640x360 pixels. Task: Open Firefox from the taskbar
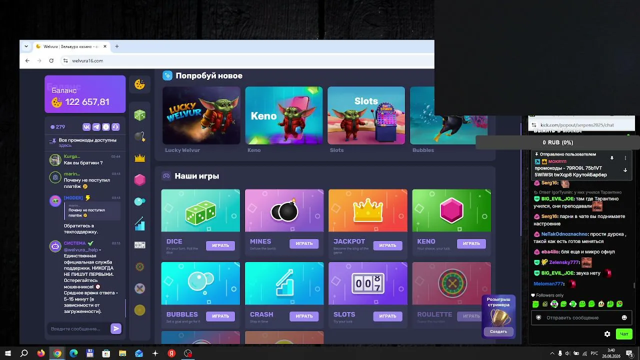click(x=41, y=353)
